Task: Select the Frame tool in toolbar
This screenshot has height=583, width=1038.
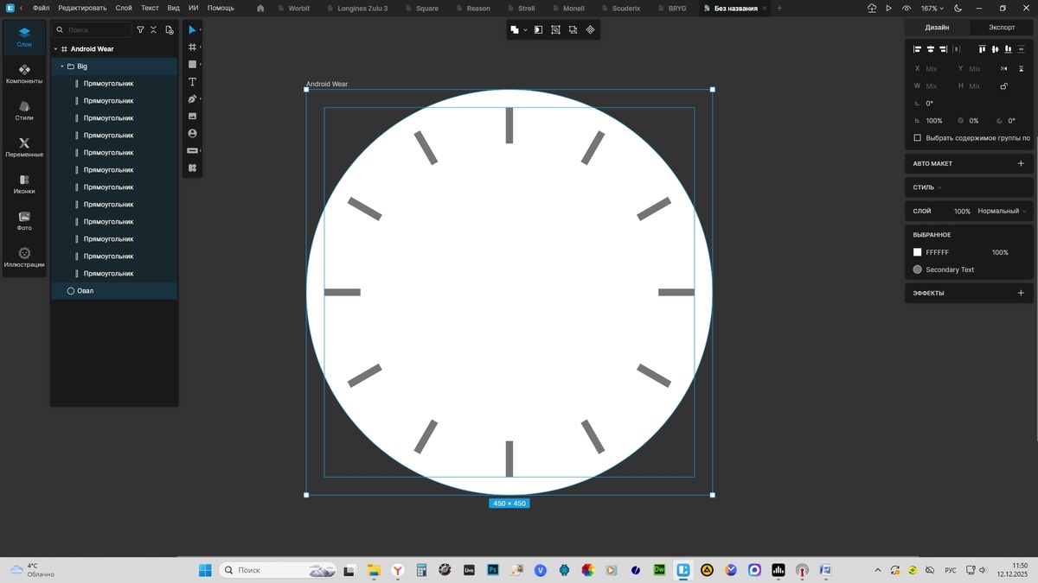Action: click(x=192, y=48)
